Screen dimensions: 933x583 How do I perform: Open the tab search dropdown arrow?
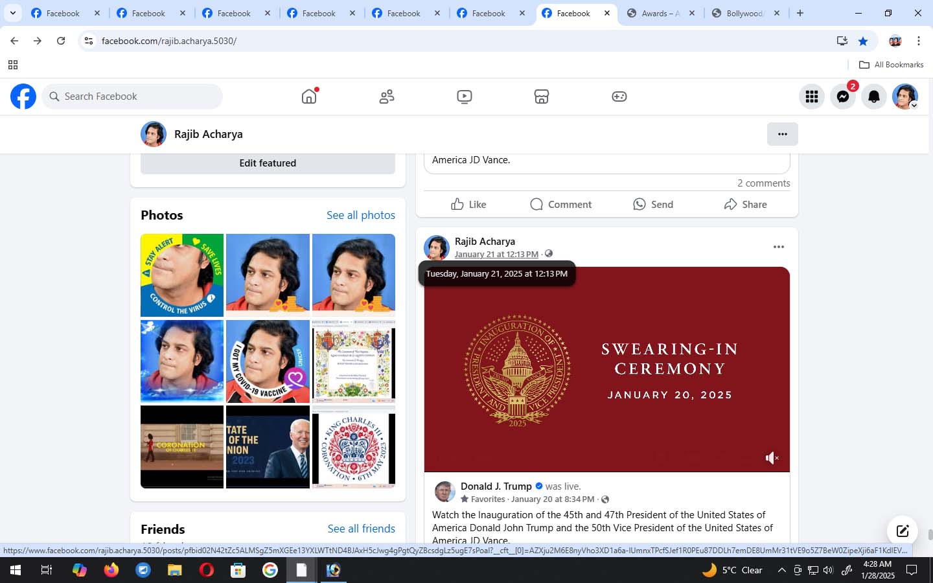tap(12, 13)
